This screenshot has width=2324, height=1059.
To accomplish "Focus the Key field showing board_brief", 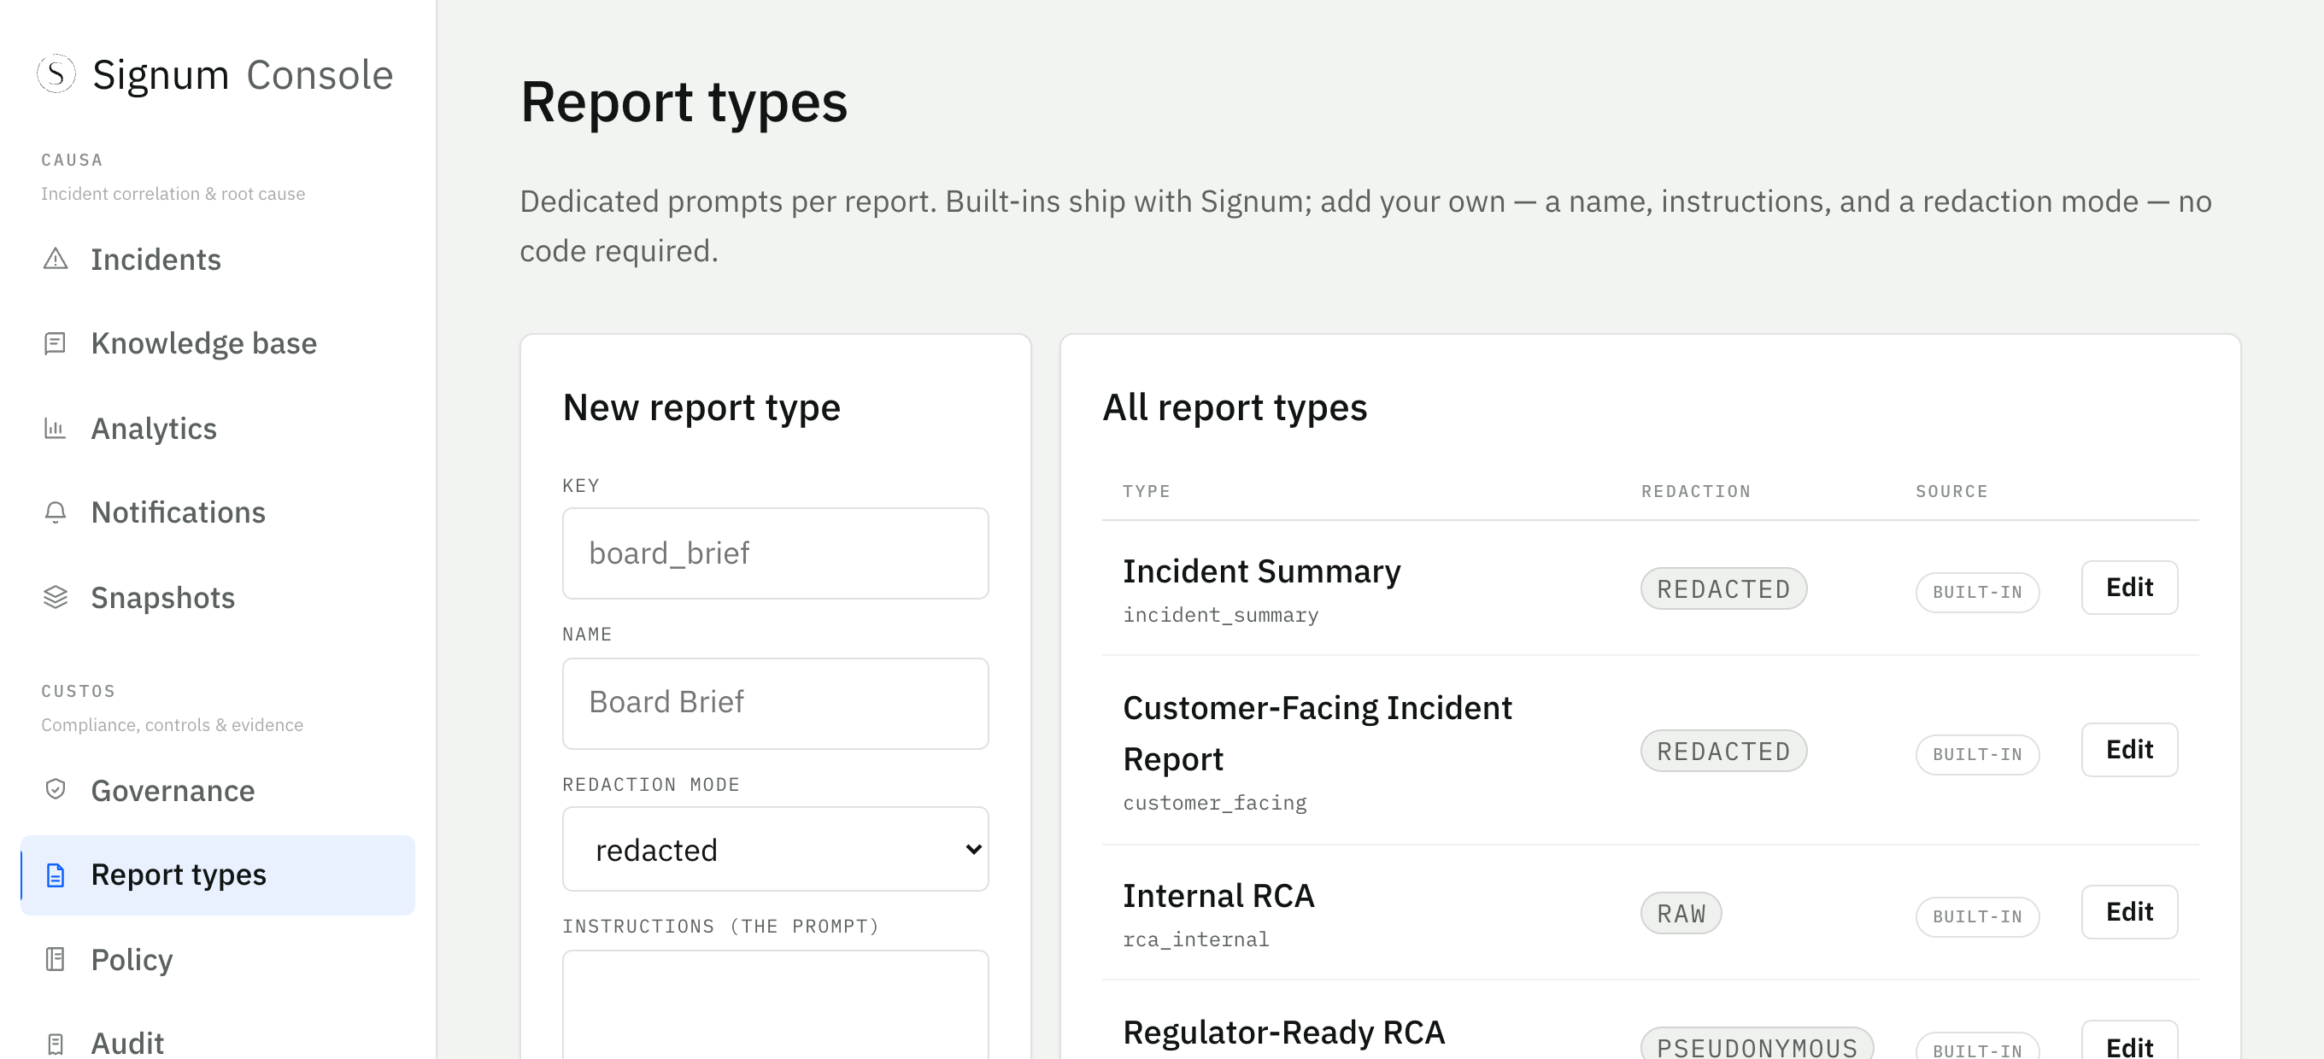I will point(775,553).
